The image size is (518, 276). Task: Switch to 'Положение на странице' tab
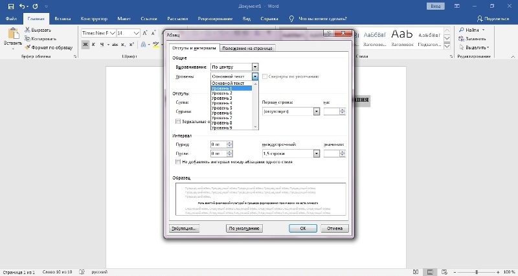pyautogui.click(x=247, y=48)
